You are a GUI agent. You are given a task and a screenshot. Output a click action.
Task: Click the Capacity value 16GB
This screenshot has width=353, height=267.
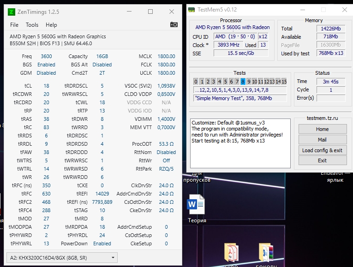[x=102, y=56]
